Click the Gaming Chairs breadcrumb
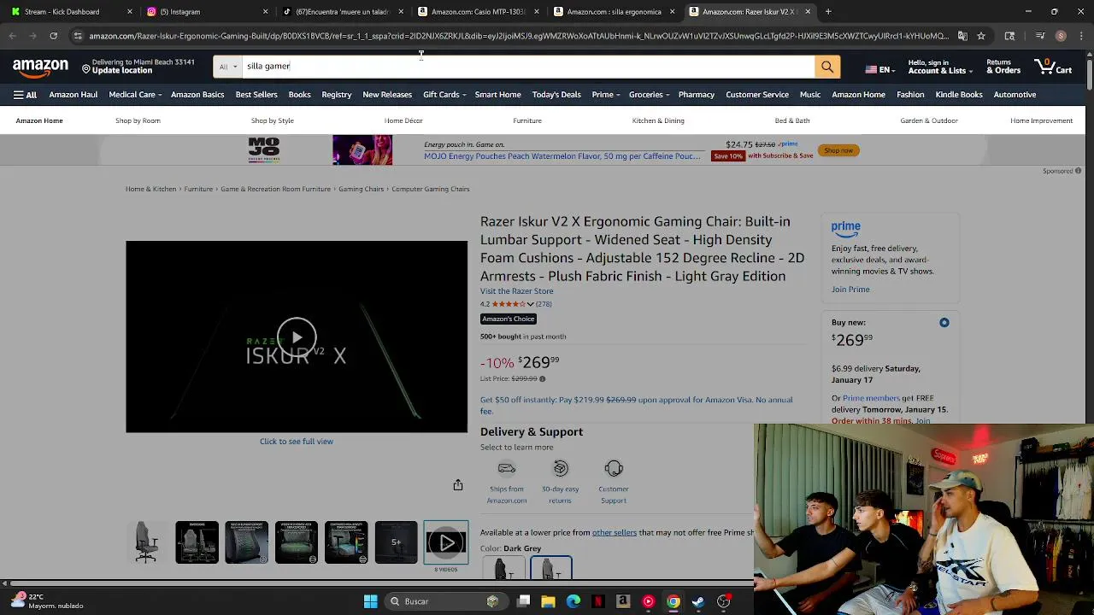 coord(361,189)
